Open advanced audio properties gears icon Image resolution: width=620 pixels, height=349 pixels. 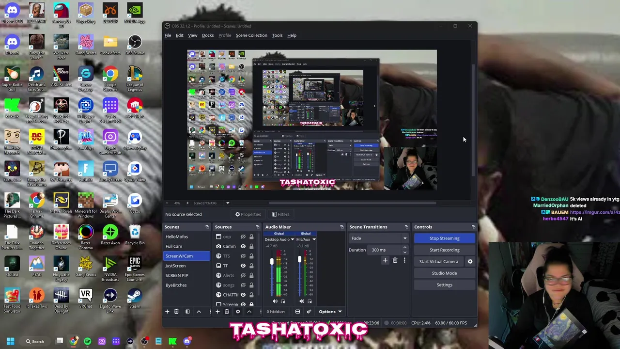click(x=309, y=312)
